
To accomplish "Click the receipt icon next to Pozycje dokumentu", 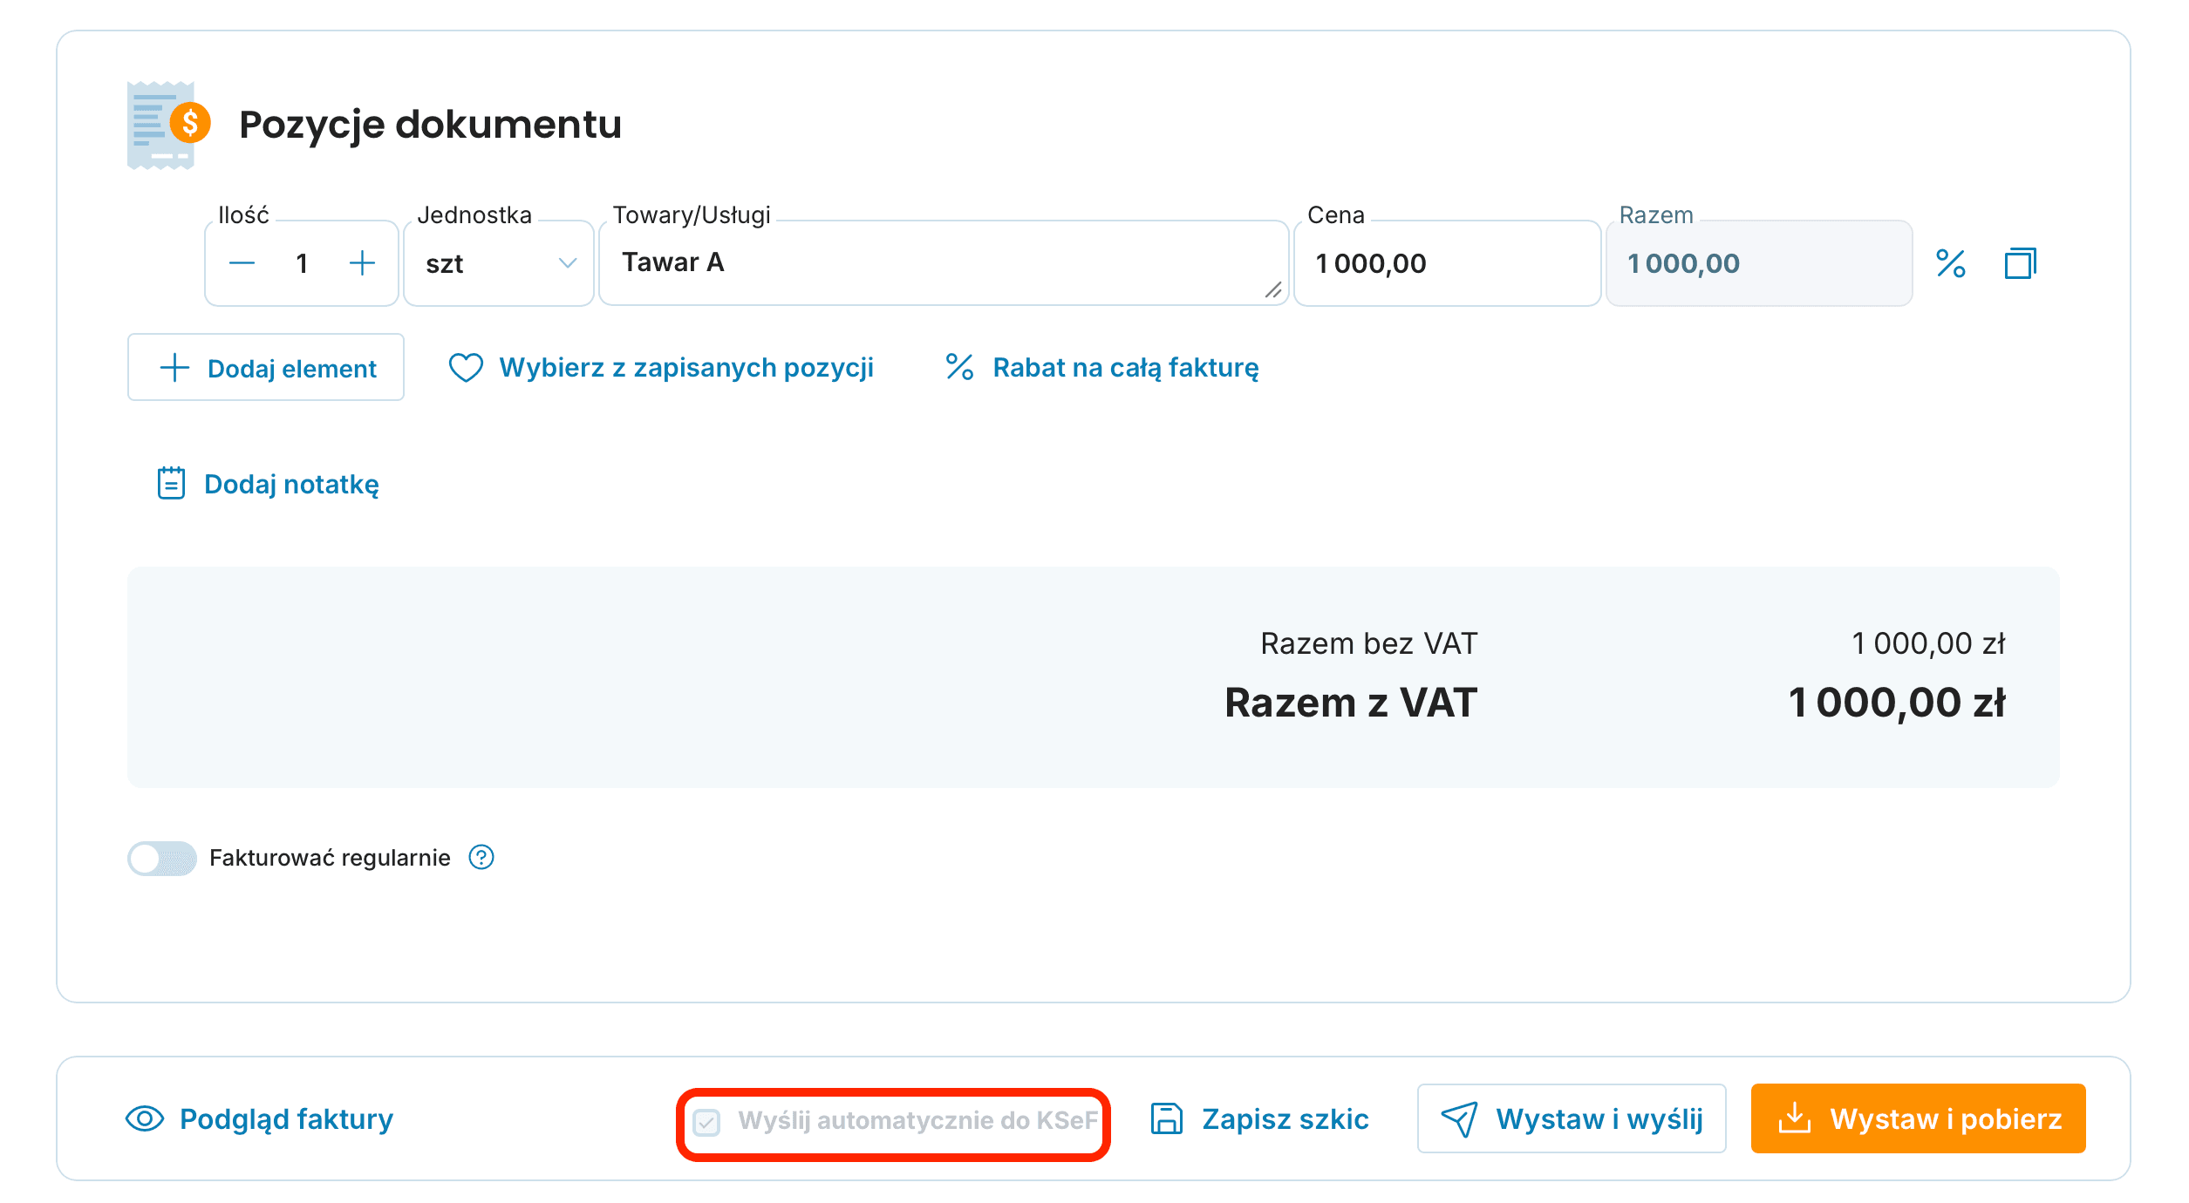I will 169,125.
